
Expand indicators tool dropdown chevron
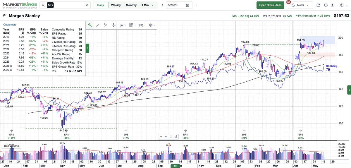coord(125,25)
